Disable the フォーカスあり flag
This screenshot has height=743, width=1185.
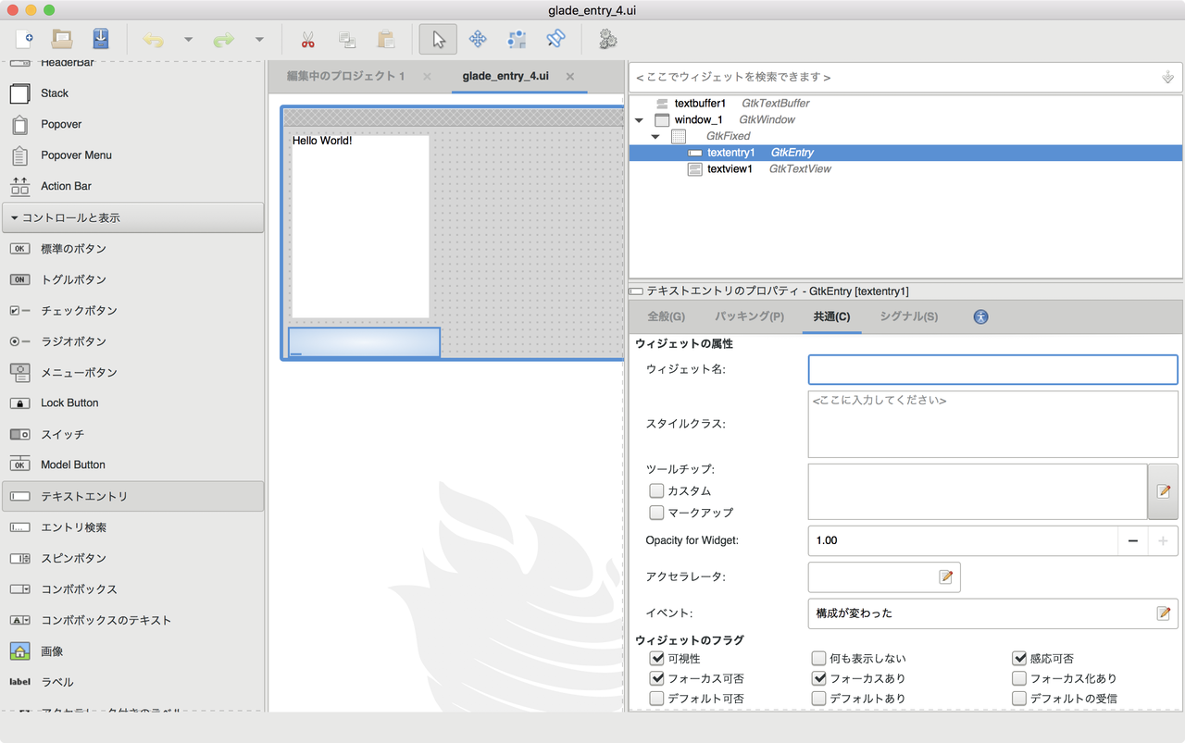818,678
